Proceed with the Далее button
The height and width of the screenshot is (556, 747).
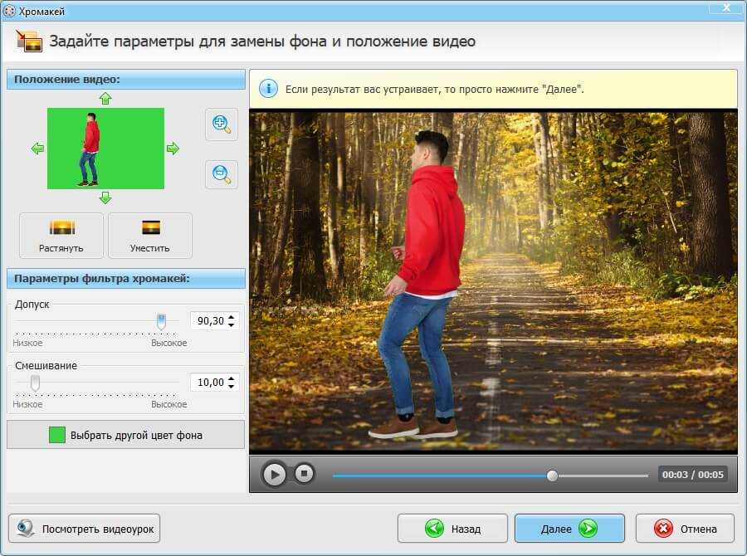[x=569, y=529]
